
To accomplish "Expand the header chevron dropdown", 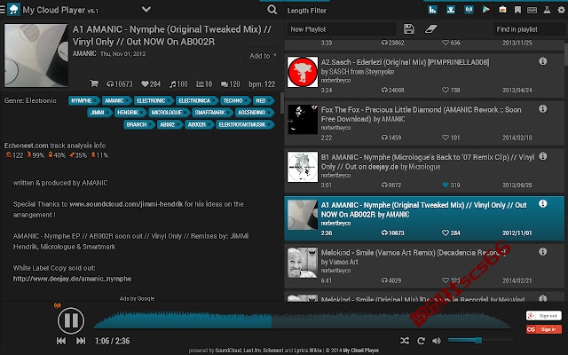I will [146, 9].
